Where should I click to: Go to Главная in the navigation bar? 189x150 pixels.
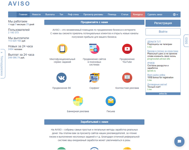coord(23,14)
